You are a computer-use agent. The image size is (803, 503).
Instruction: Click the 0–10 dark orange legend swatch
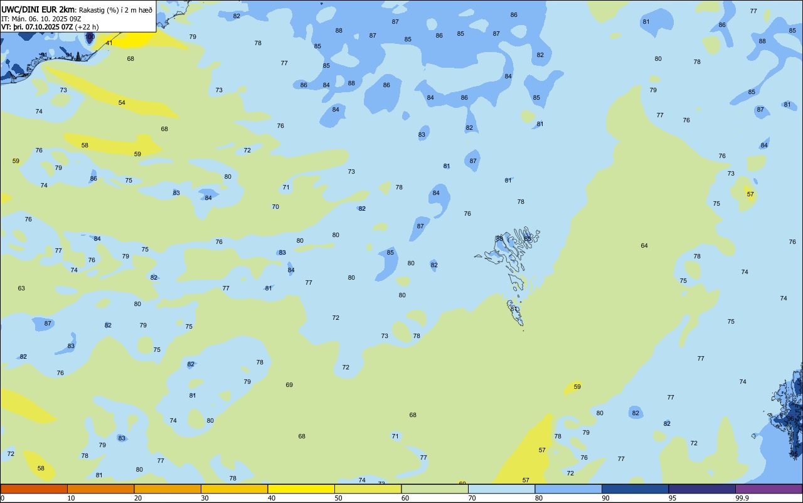click(x=34, y=489)
